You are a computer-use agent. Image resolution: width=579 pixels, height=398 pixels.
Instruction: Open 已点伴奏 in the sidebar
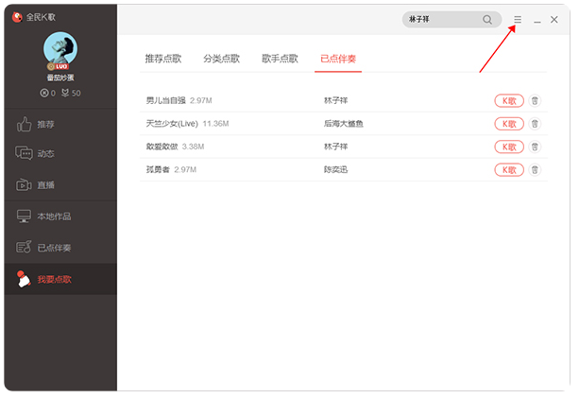coord(60,248)
